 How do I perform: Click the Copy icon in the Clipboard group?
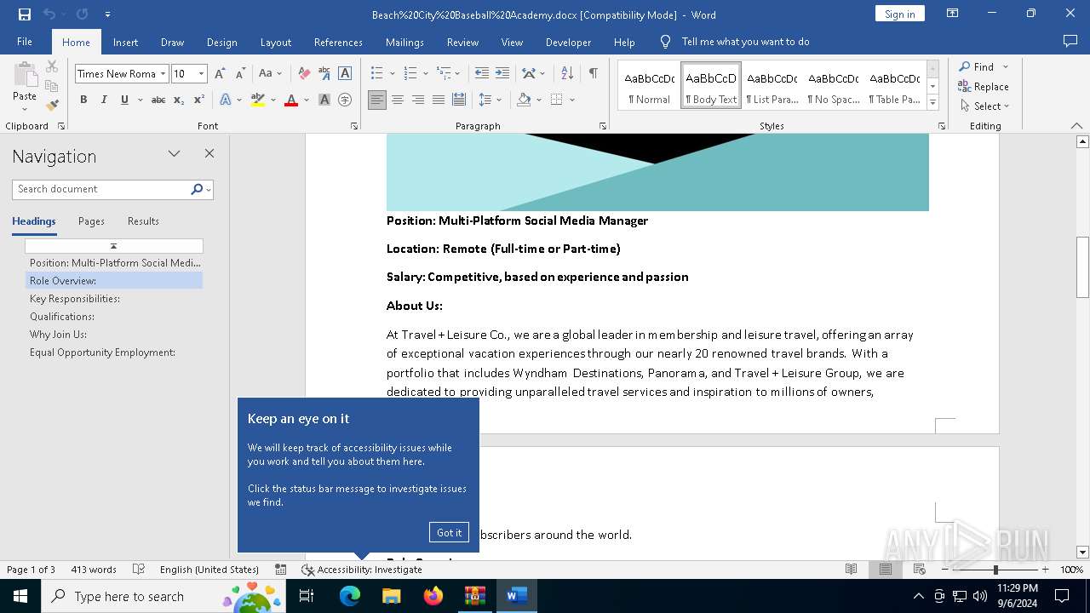[52, 86]
